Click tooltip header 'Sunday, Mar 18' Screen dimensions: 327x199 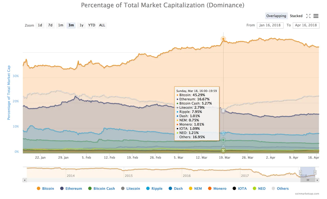[196, 91]
